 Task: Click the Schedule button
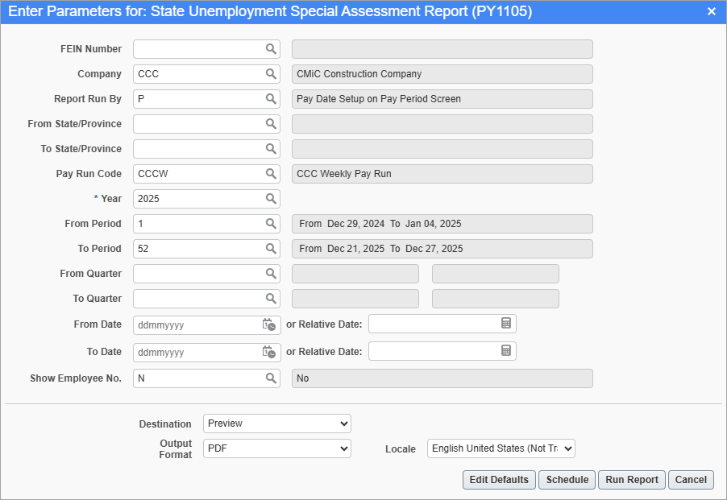(567, 479)
